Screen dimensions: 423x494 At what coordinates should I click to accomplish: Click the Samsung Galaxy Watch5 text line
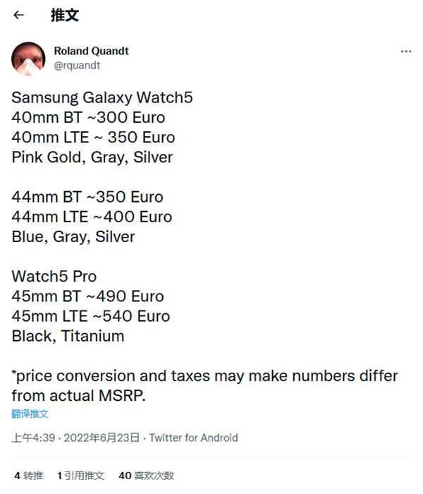click(102, 97)
